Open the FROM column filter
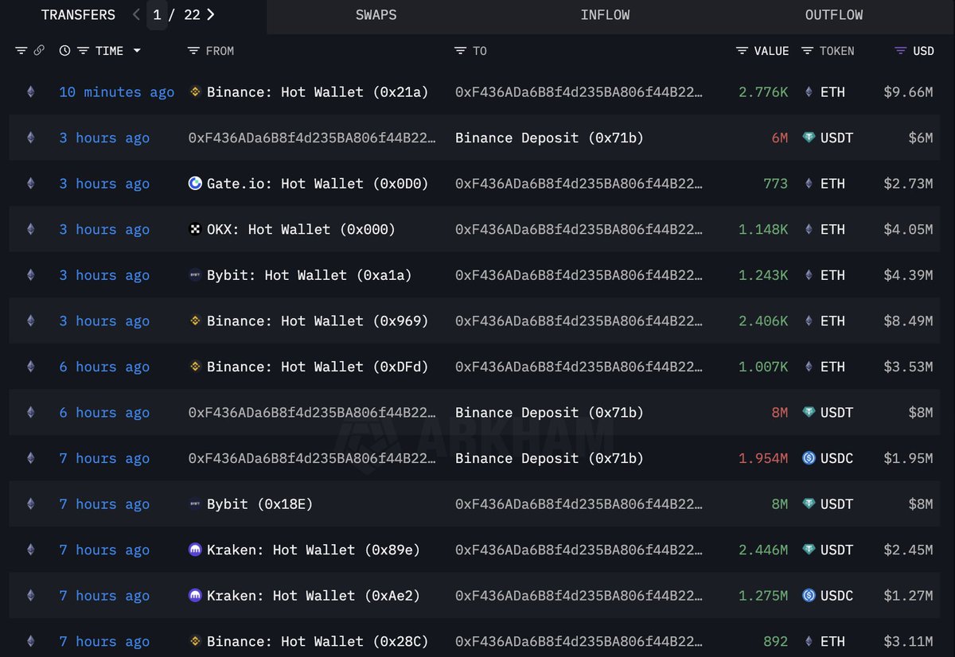The height and width of the screenshot is (657, 955). pyautogui.click(x=193, y=51)
